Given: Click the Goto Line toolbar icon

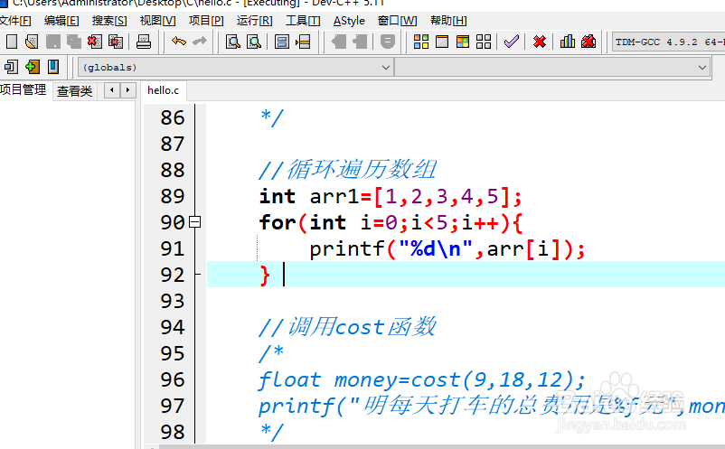Looking at the screenshot, I should tap(303, 42).
